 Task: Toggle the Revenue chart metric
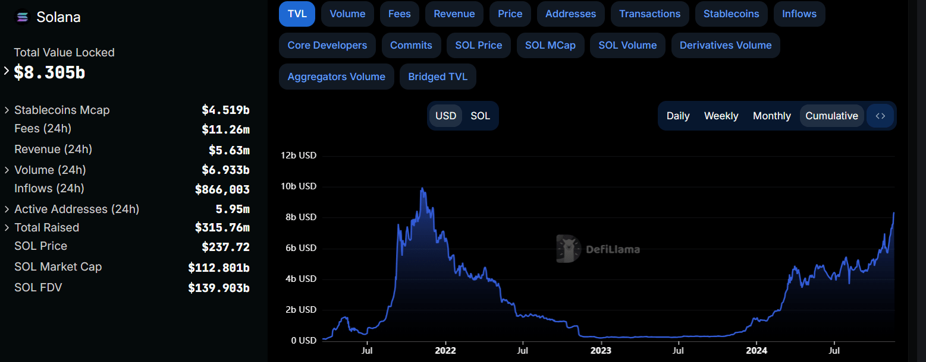(454, 14)
